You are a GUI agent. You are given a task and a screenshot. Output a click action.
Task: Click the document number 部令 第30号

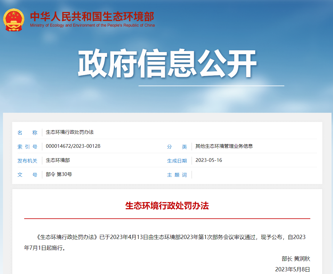pos(59,174)
